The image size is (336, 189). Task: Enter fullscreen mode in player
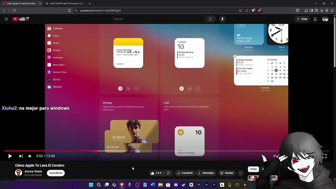(x=324, y=156)
